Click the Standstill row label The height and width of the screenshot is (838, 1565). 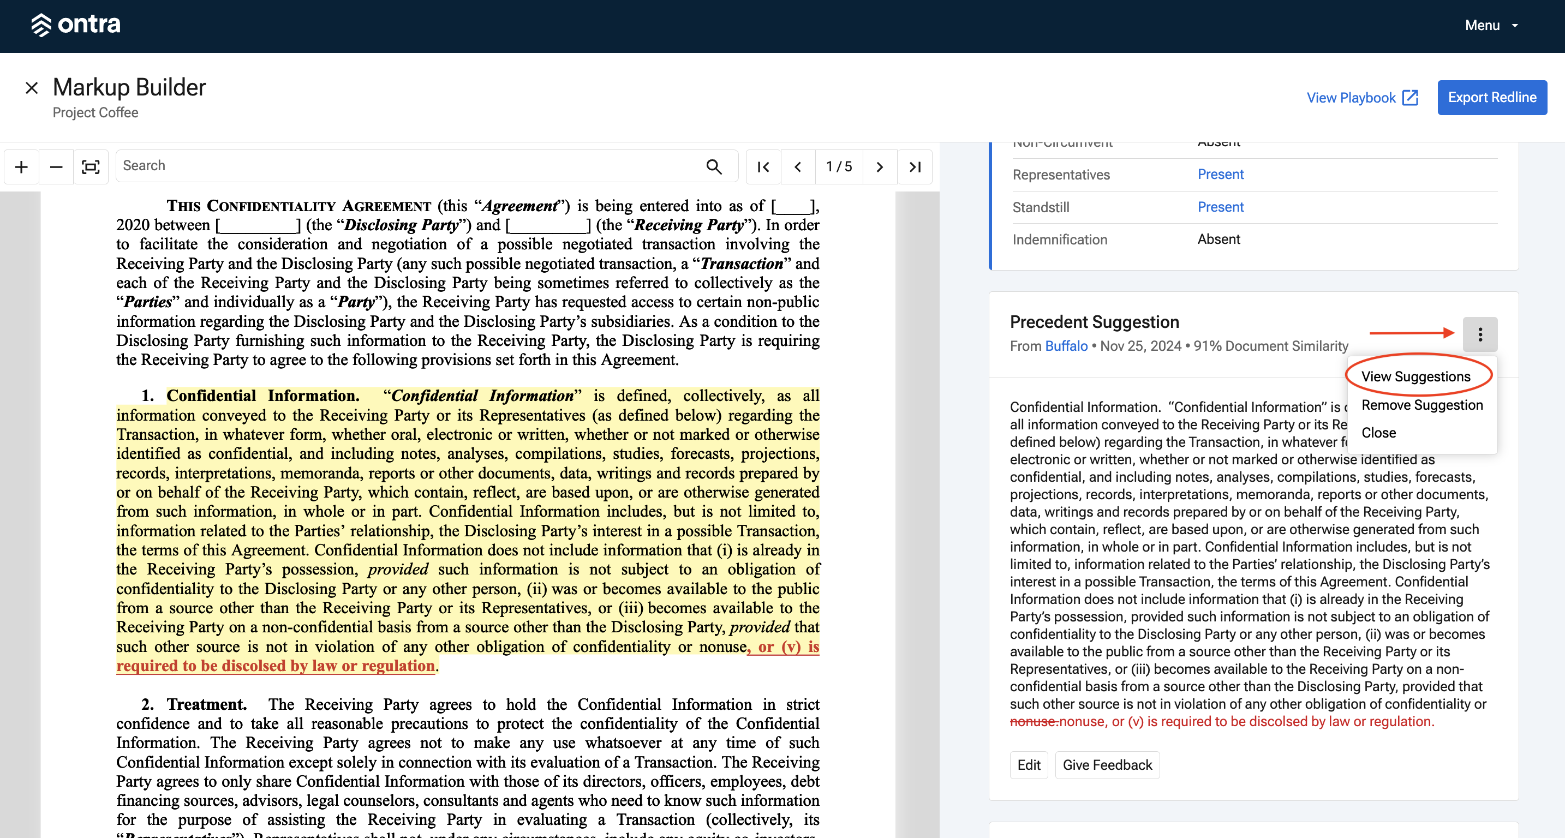1041,208
